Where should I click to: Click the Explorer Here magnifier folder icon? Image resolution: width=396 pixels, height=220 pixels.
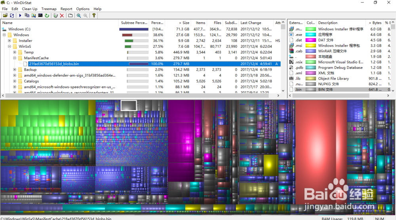(x=34, y=16)
